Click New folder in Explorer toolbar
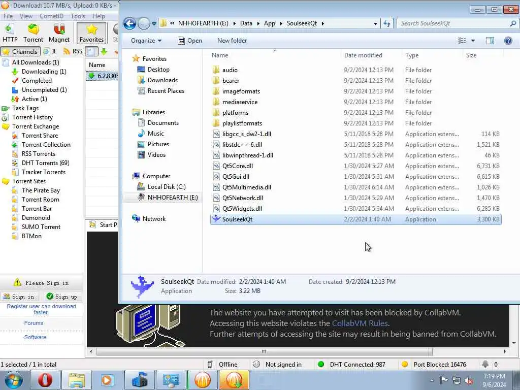This screenshot has width=520, height=390. [232, 41]
